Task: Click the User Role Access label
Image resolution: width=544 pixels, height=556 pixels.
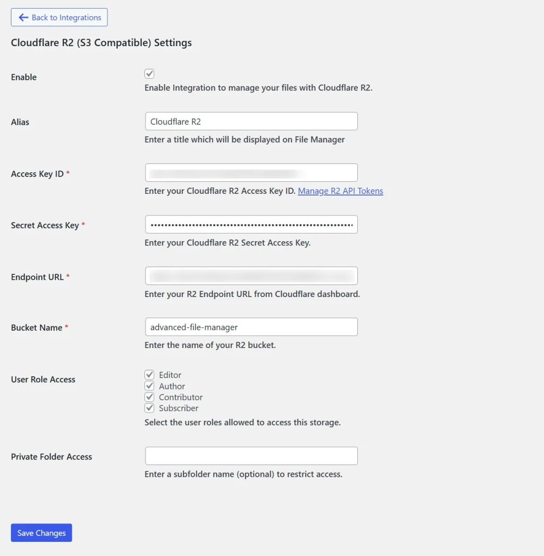Action: [x=43, y=380]
